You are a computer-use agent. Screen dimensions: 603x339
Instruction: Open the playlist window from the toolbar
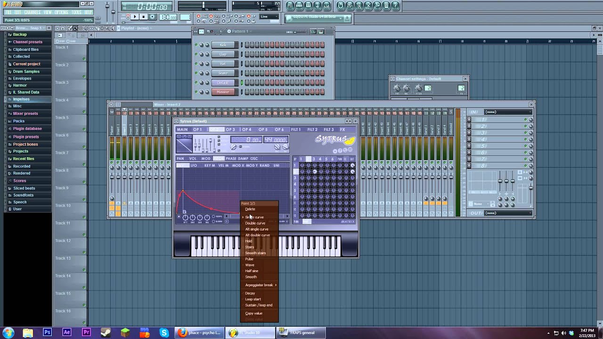click(290, 6)
